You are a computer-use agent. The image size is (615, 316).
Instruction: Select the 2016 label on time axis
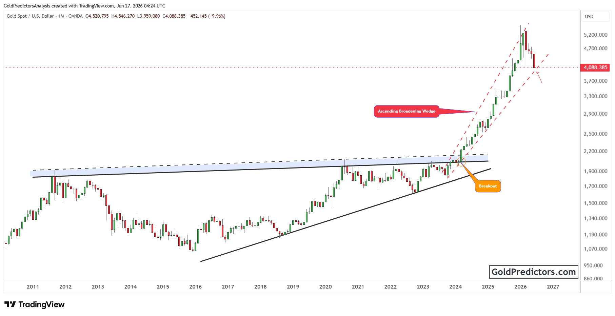tap(195, 287)
